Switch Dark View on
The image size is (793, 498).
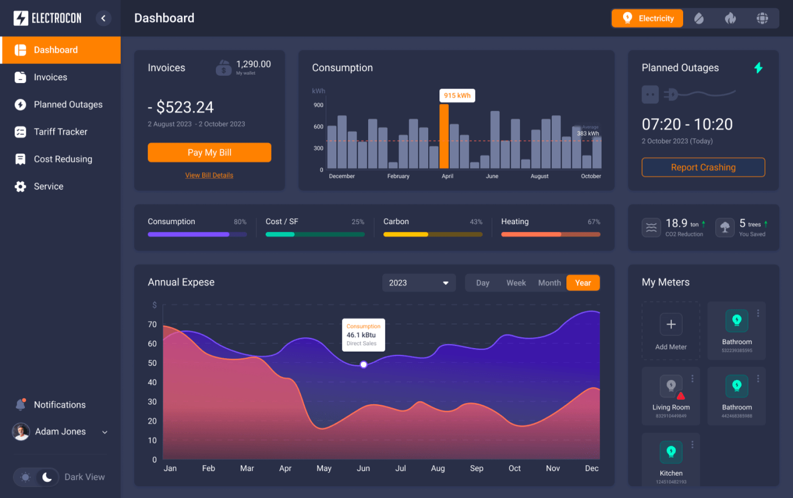pyautogui.click(x=37, y=477)
